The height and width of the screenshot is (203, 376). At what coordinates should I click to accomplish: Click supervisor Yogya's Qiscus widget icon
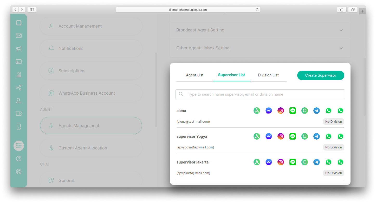pos(305,136)
